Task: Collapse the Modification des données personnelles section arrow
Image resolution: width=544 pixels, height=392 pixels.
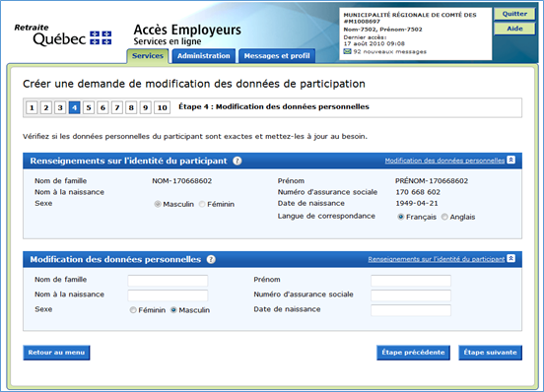Action: coord(510,259)
